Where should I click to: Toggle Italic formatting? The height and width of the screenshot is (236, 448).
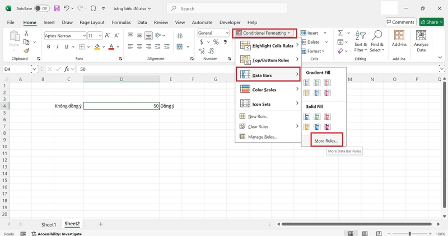(x=58, y=46)
